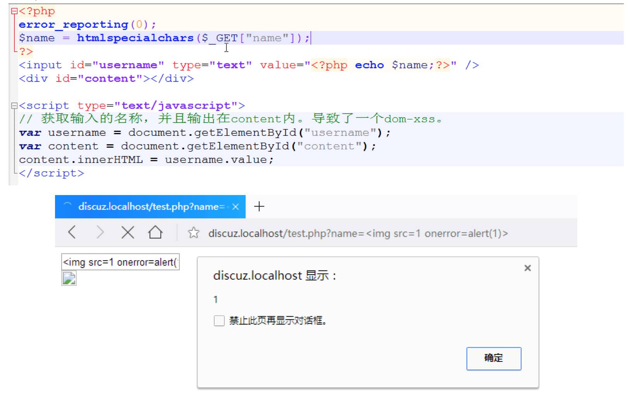The width and height of the screenshot is (630, 408).
Task: Click the htmlspecialchars function name in code
Action: [x=135, y=38]
